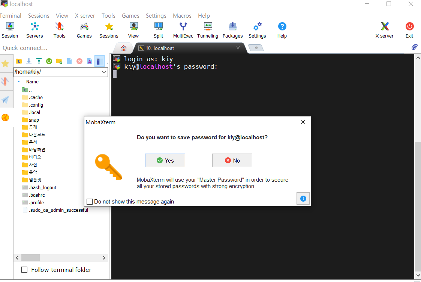Open the View menu
The height and width of the screenshot is (282, 421).
[x=62, y=16]
